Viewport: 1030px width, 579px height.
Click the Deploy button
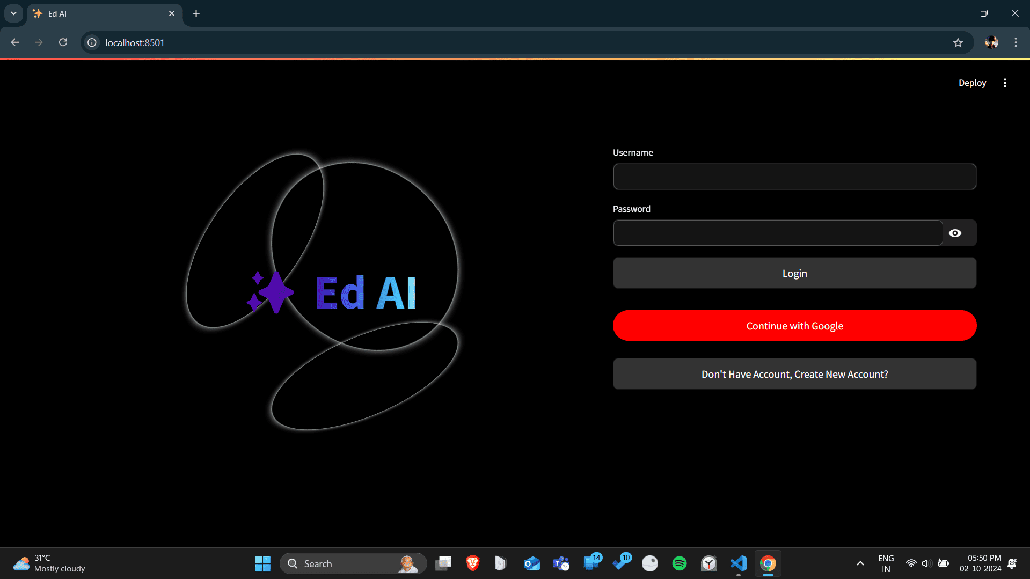(x=972, y=83)
